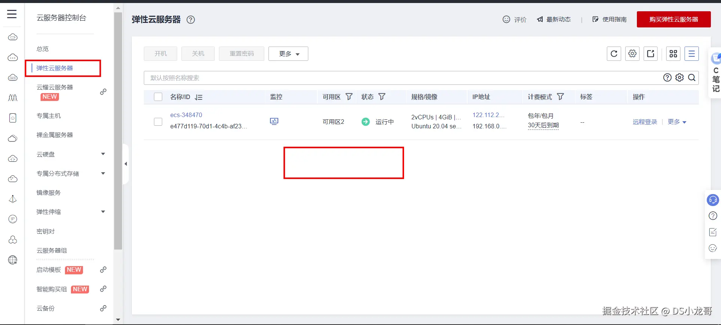The height and width of the screenshot is (325, 721).
Task: Click 远程登录 link
Action: click(645, 122)
